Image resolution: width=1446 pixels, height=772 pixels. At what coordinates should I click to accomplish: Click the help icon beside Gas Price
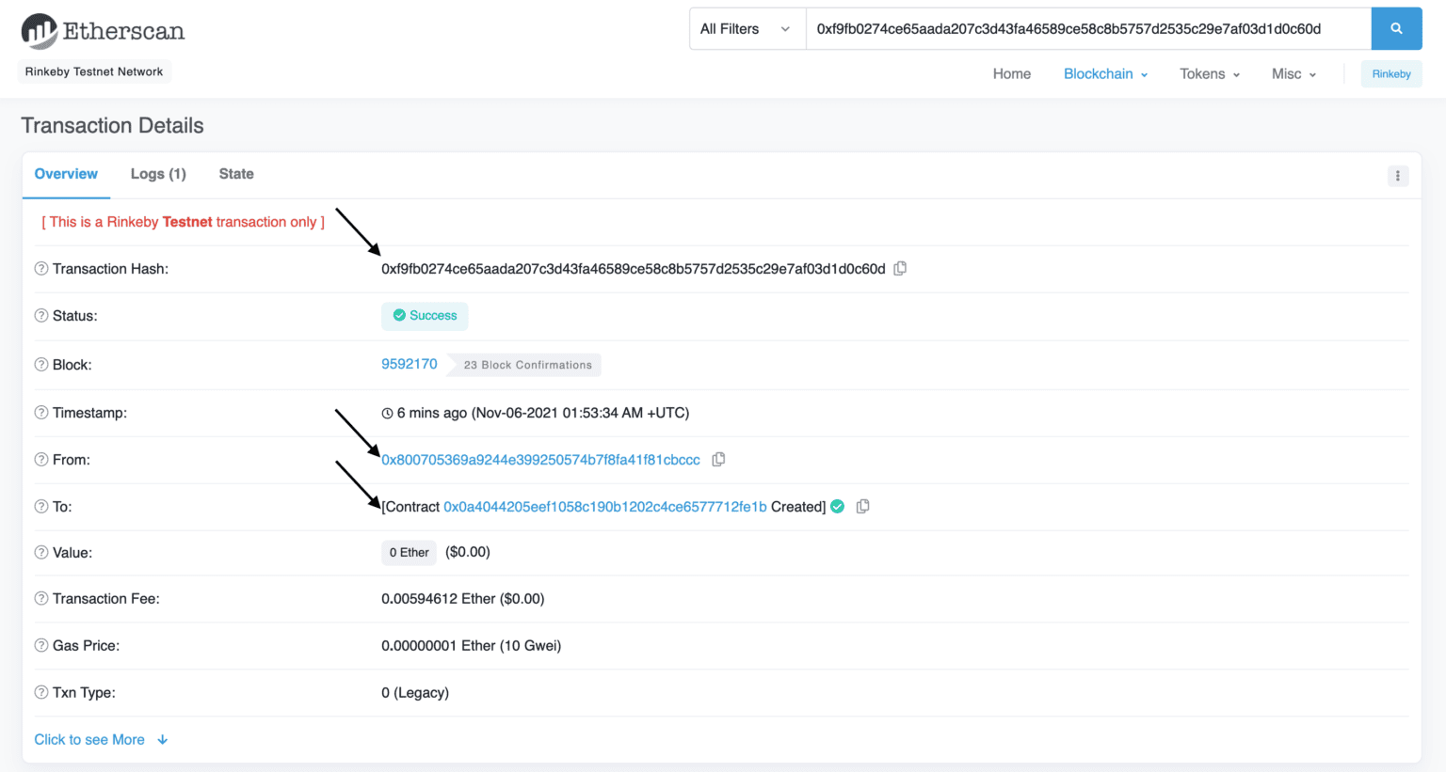click(40, 646)
